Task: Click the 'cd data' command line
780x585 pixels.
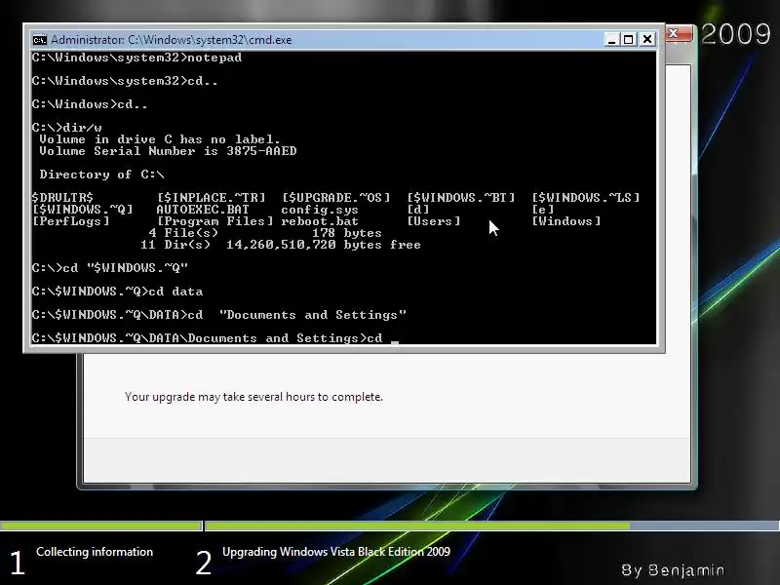Action: 117,292
